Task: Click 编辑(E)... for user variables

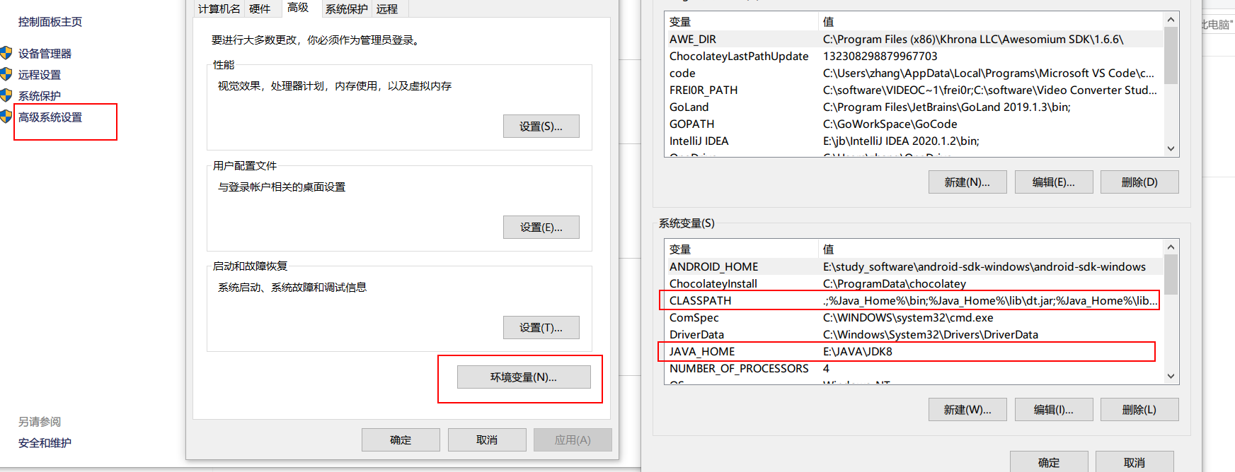Action: pyautogui.click(x=1054, y=182)
